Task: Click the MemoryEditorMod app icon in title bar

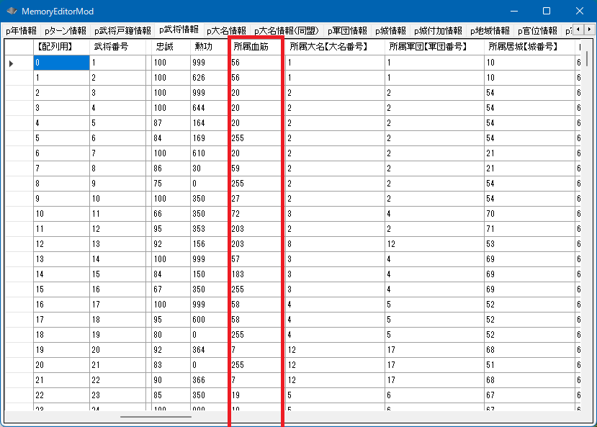Action: [12, 12]
